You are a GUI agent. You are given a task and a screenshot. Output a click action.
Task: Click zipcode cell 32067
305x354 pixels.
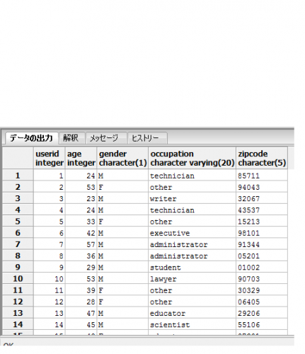point(262,198)
